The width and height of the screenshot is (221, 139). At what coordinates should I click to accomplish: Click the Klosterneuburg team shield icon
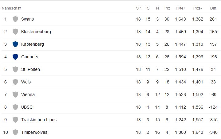click(x=15, y=32)
